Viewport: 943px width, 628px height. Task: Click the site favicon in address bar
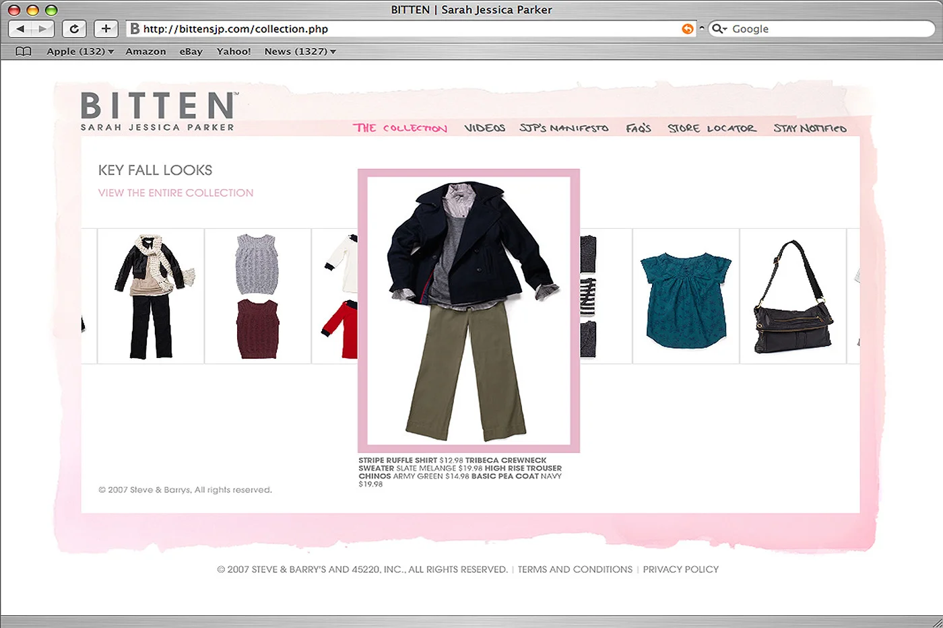tap(135, 29)
